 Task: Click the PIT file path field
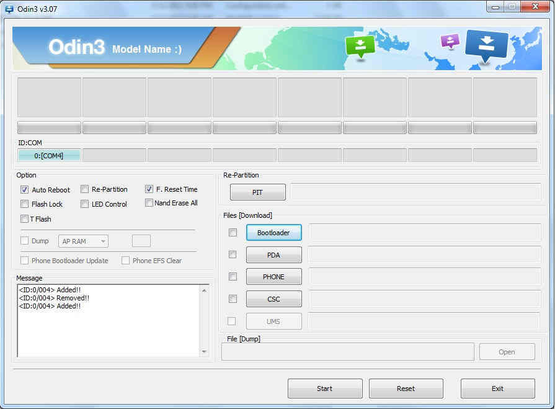click(416, 192)
